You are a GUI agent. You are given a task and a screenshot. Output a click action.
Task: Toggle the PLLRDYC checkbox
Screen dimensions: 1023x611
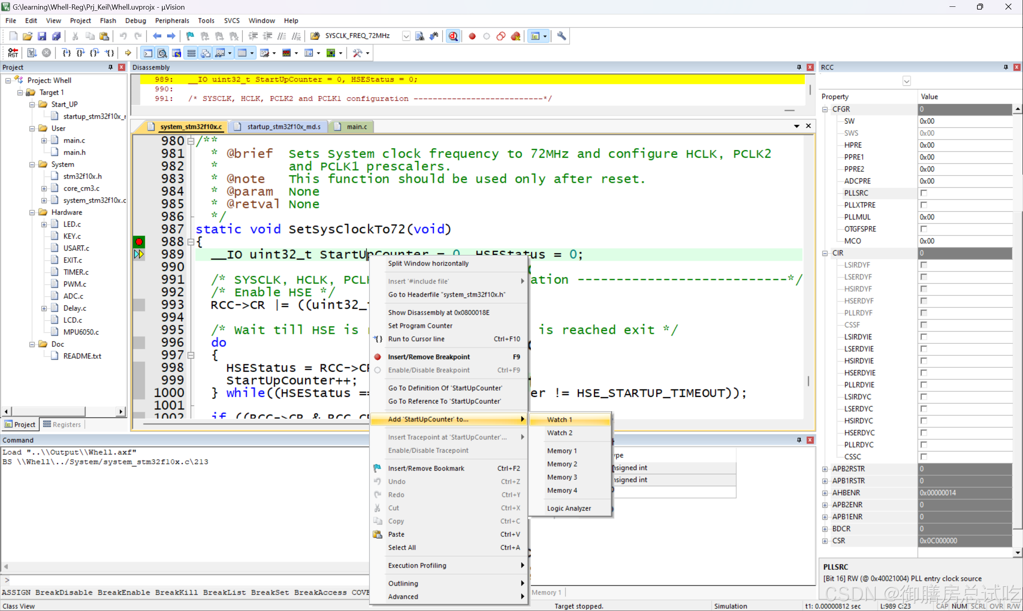tap(924, 444)
